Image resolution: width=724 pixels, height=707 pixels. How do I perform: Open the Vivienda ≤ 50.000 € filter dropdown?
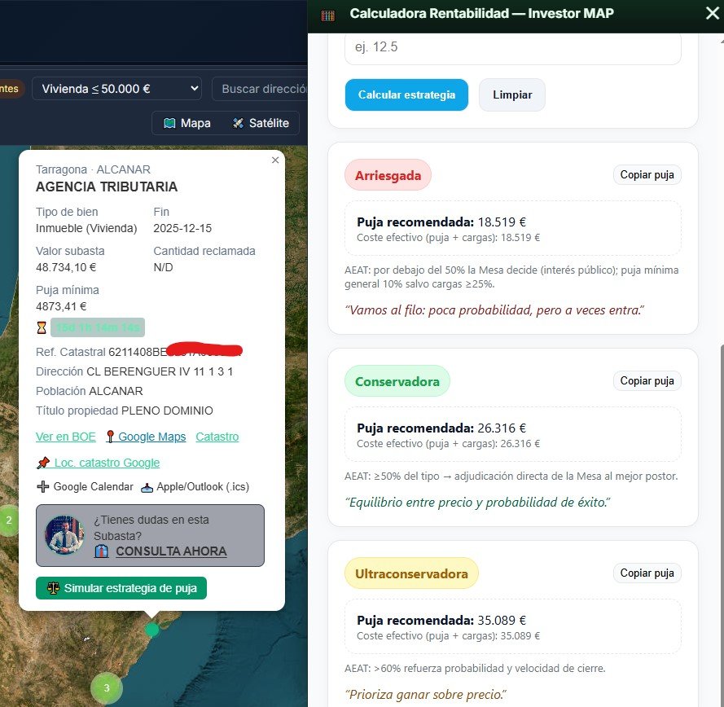click(x=116, y=88)
